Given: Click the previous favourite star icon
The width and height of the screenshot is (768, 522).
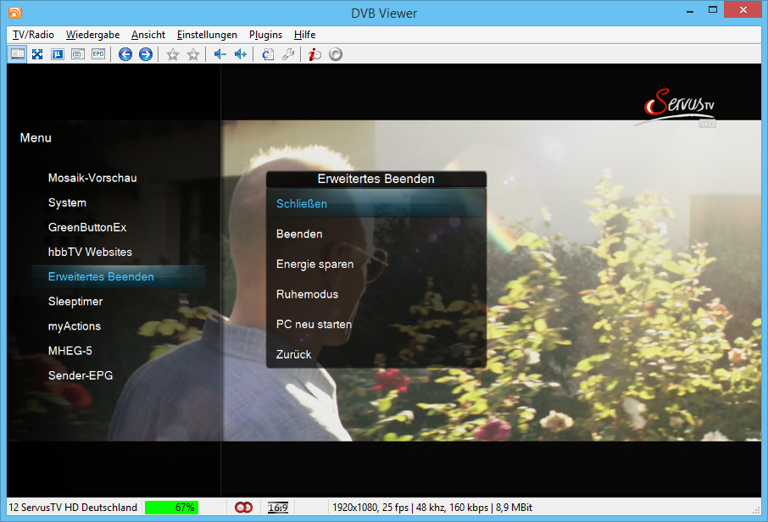Looking at the screenshot, I should [x=172, y=54].
